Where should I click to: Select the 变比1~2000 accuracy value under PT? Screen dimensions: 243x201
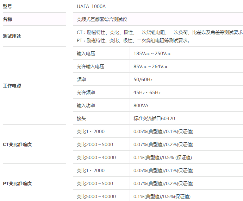tap(163, 170)
